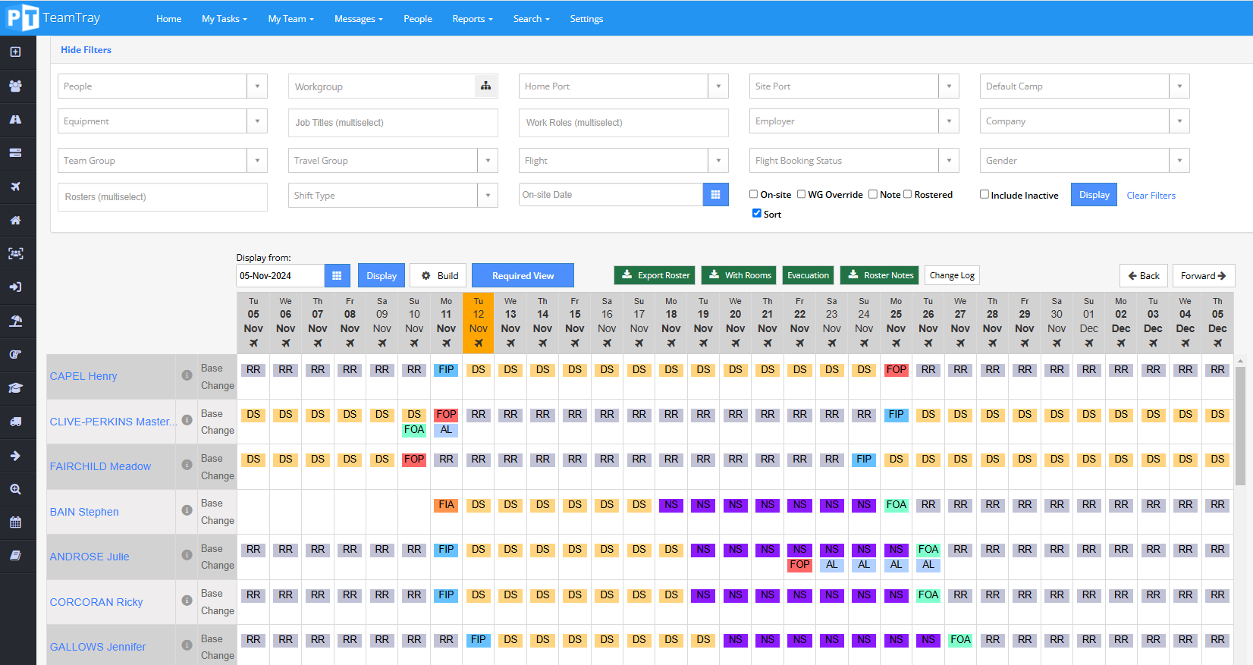Click the Required View button
1253x665 pixels.
[x=523, y=276]
